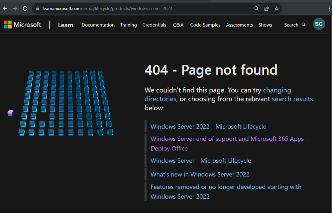Open the Q&A menu item

(x=178, y=25)
